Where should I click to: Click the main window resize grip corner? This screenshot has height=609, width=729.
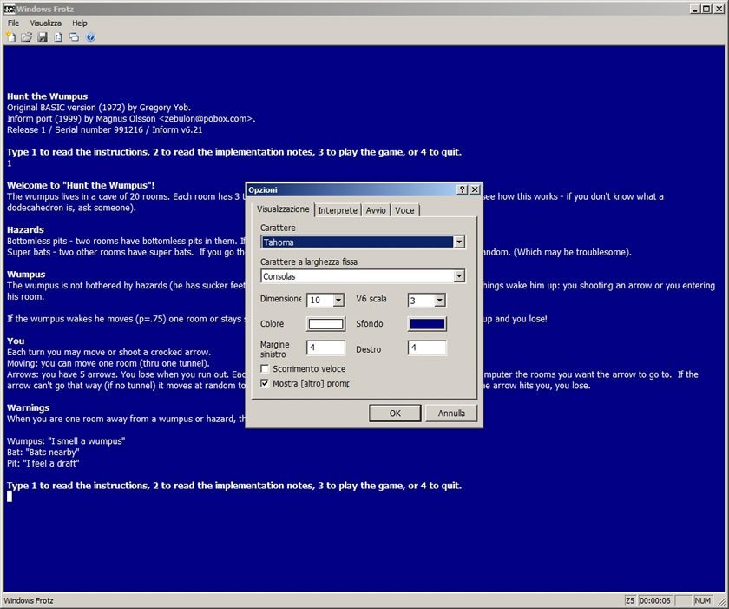721,601
